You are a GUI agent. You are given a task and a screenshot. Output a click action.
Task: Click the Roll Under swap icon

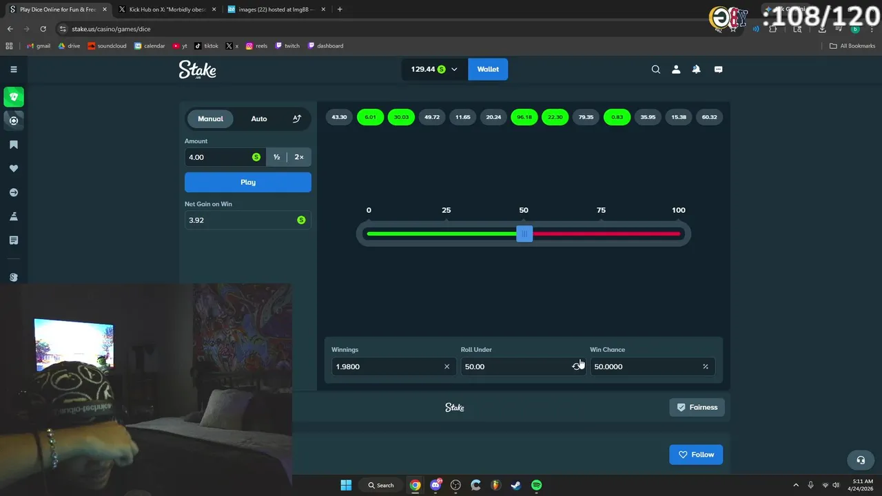(x=577, y=366)
